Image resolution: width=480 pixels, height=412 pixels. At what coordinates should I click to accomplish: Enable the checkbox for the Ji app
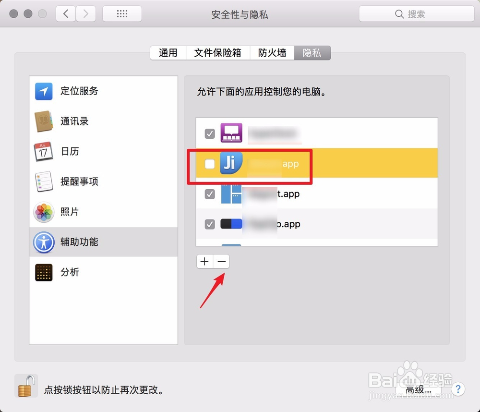[209, 164]
